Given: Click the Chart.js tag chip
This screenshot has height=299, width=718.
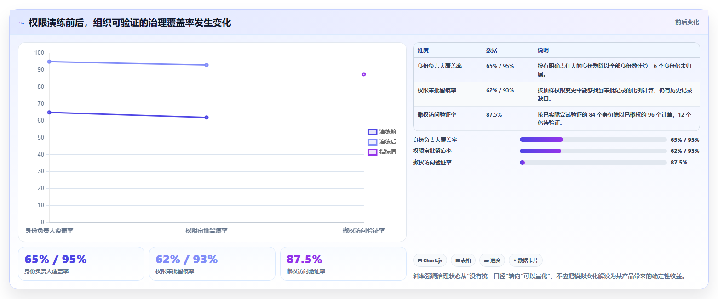Looking at the screenshot, I should [x=430, y=260].
